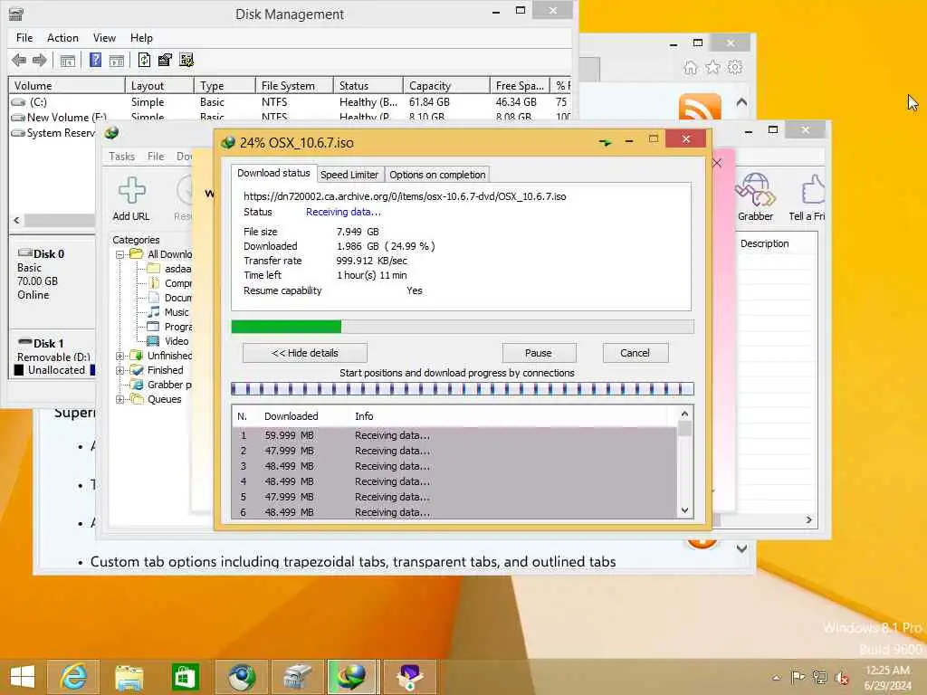Click the Tell a Friend thumbs-up icon
The height and width of the screenshot is (695, 927).
click(813, 190)
